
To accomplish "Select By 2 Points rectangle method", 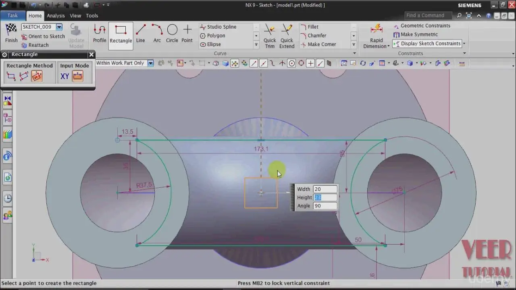I will 11,76.
